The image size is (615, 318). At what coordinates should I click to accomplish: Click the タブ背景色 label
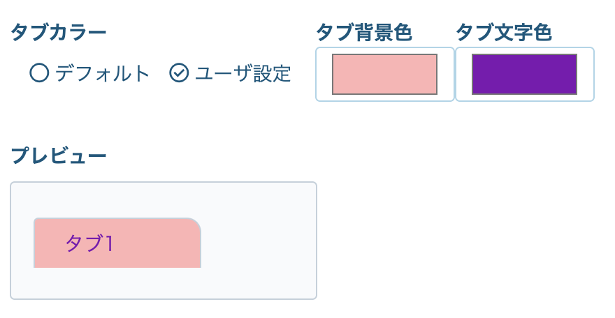363,32
